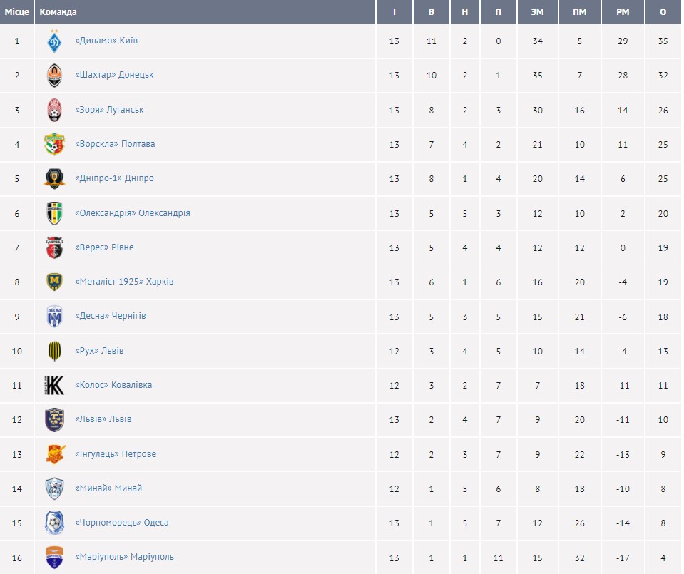Open the «Рух» Львів team link
Image resolution: width=684 pixels, height=574 pixels.
click(99, 351)
